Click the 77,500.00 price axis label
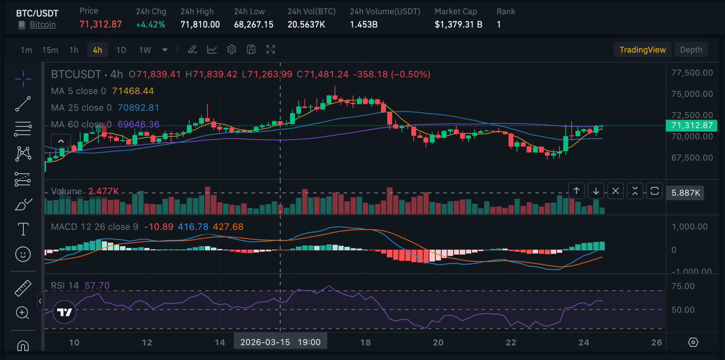725x360 pixels. pos(692,73)
